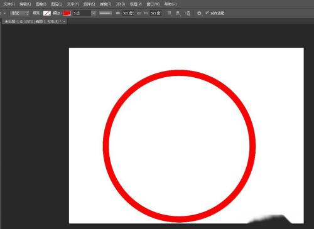Click the red ellipse ring on canvas
314x229 pixels.
click(x=179, y=73)
